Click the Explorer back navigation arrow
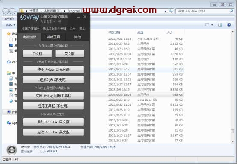Image resolution: width=237 pixels, height=164 pixels. (x=6, y=11)
